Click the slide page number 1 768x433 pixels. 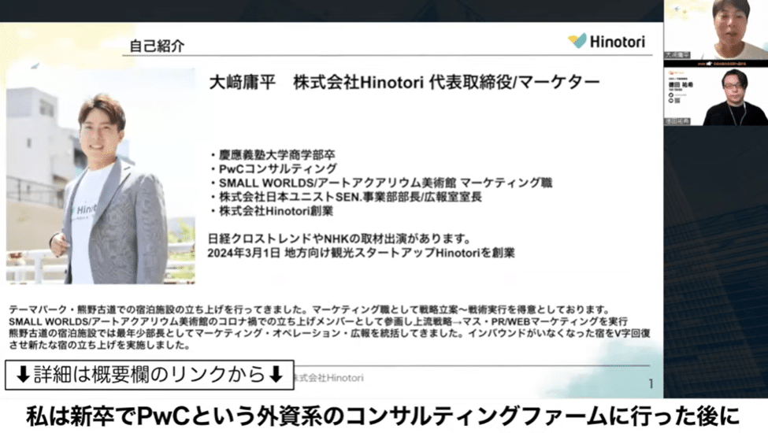[651, 384]
